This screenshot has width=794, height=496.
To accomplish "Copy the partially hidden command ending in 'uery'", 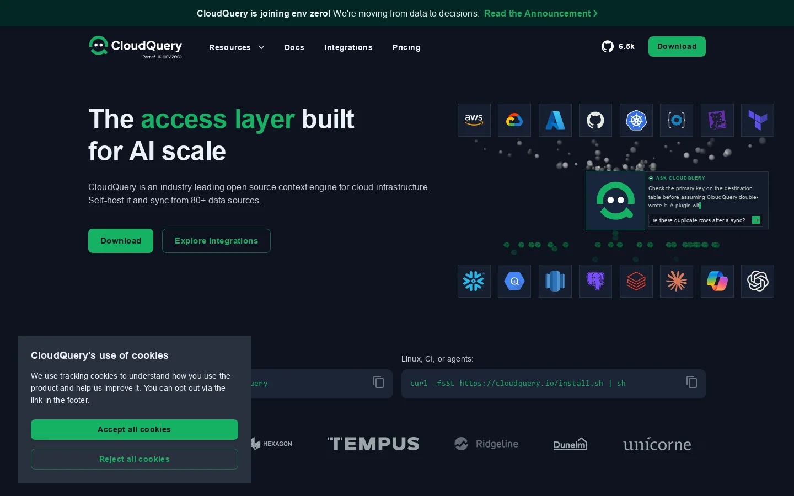I will (x=378, y=382).
